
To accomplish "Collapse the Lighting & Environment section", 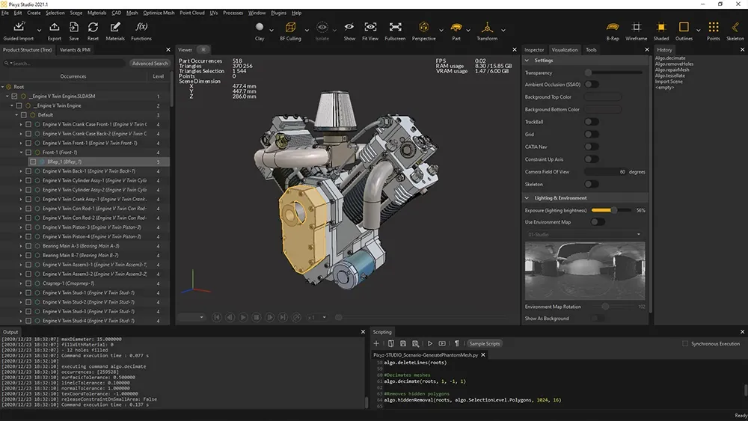I will click(527, 198).
